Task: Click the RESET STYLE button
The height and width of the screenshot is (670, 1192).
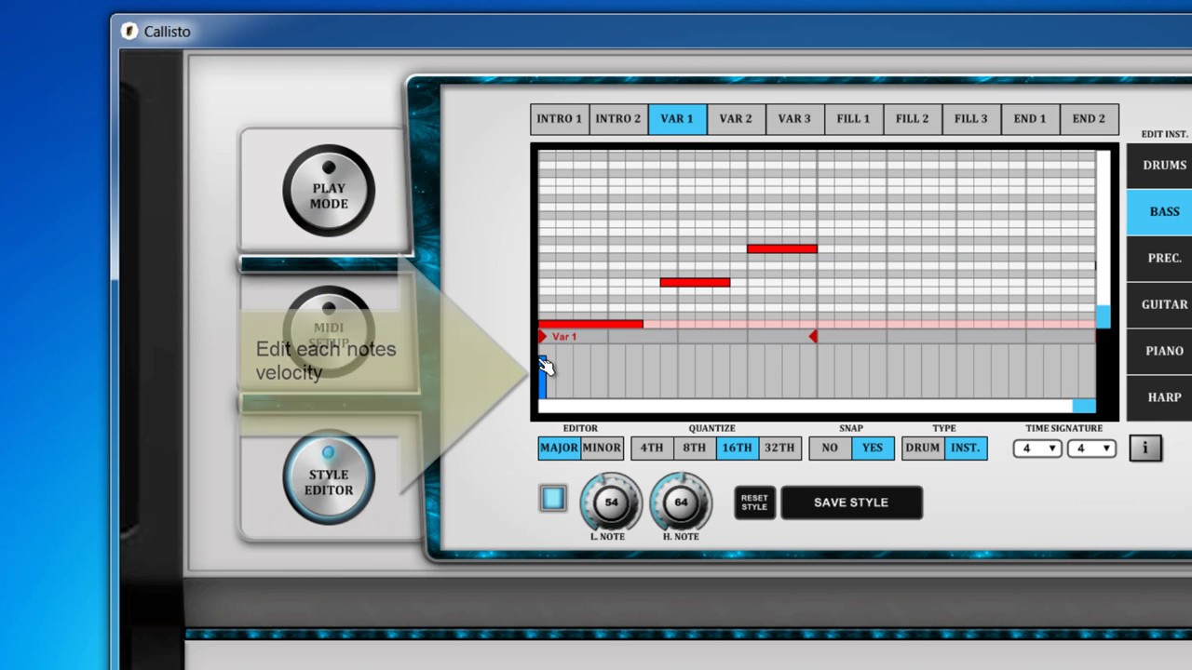Action: tap(754, 502)
